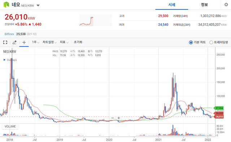The image size is (231, 142).
Task: Click the 25,538 Bitfinex price
Action: [x=21, y=34]
